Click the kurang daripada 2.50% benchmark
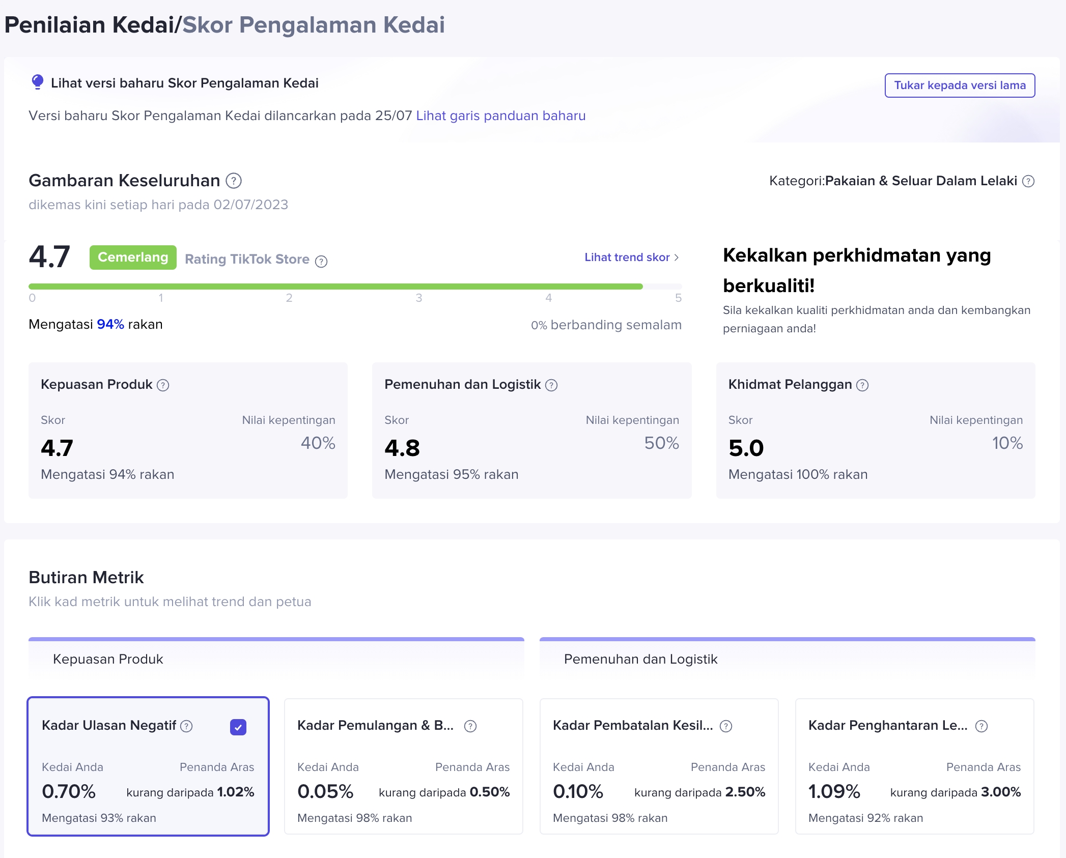The height and width of the screenshot is (858, 1066). 700,792
